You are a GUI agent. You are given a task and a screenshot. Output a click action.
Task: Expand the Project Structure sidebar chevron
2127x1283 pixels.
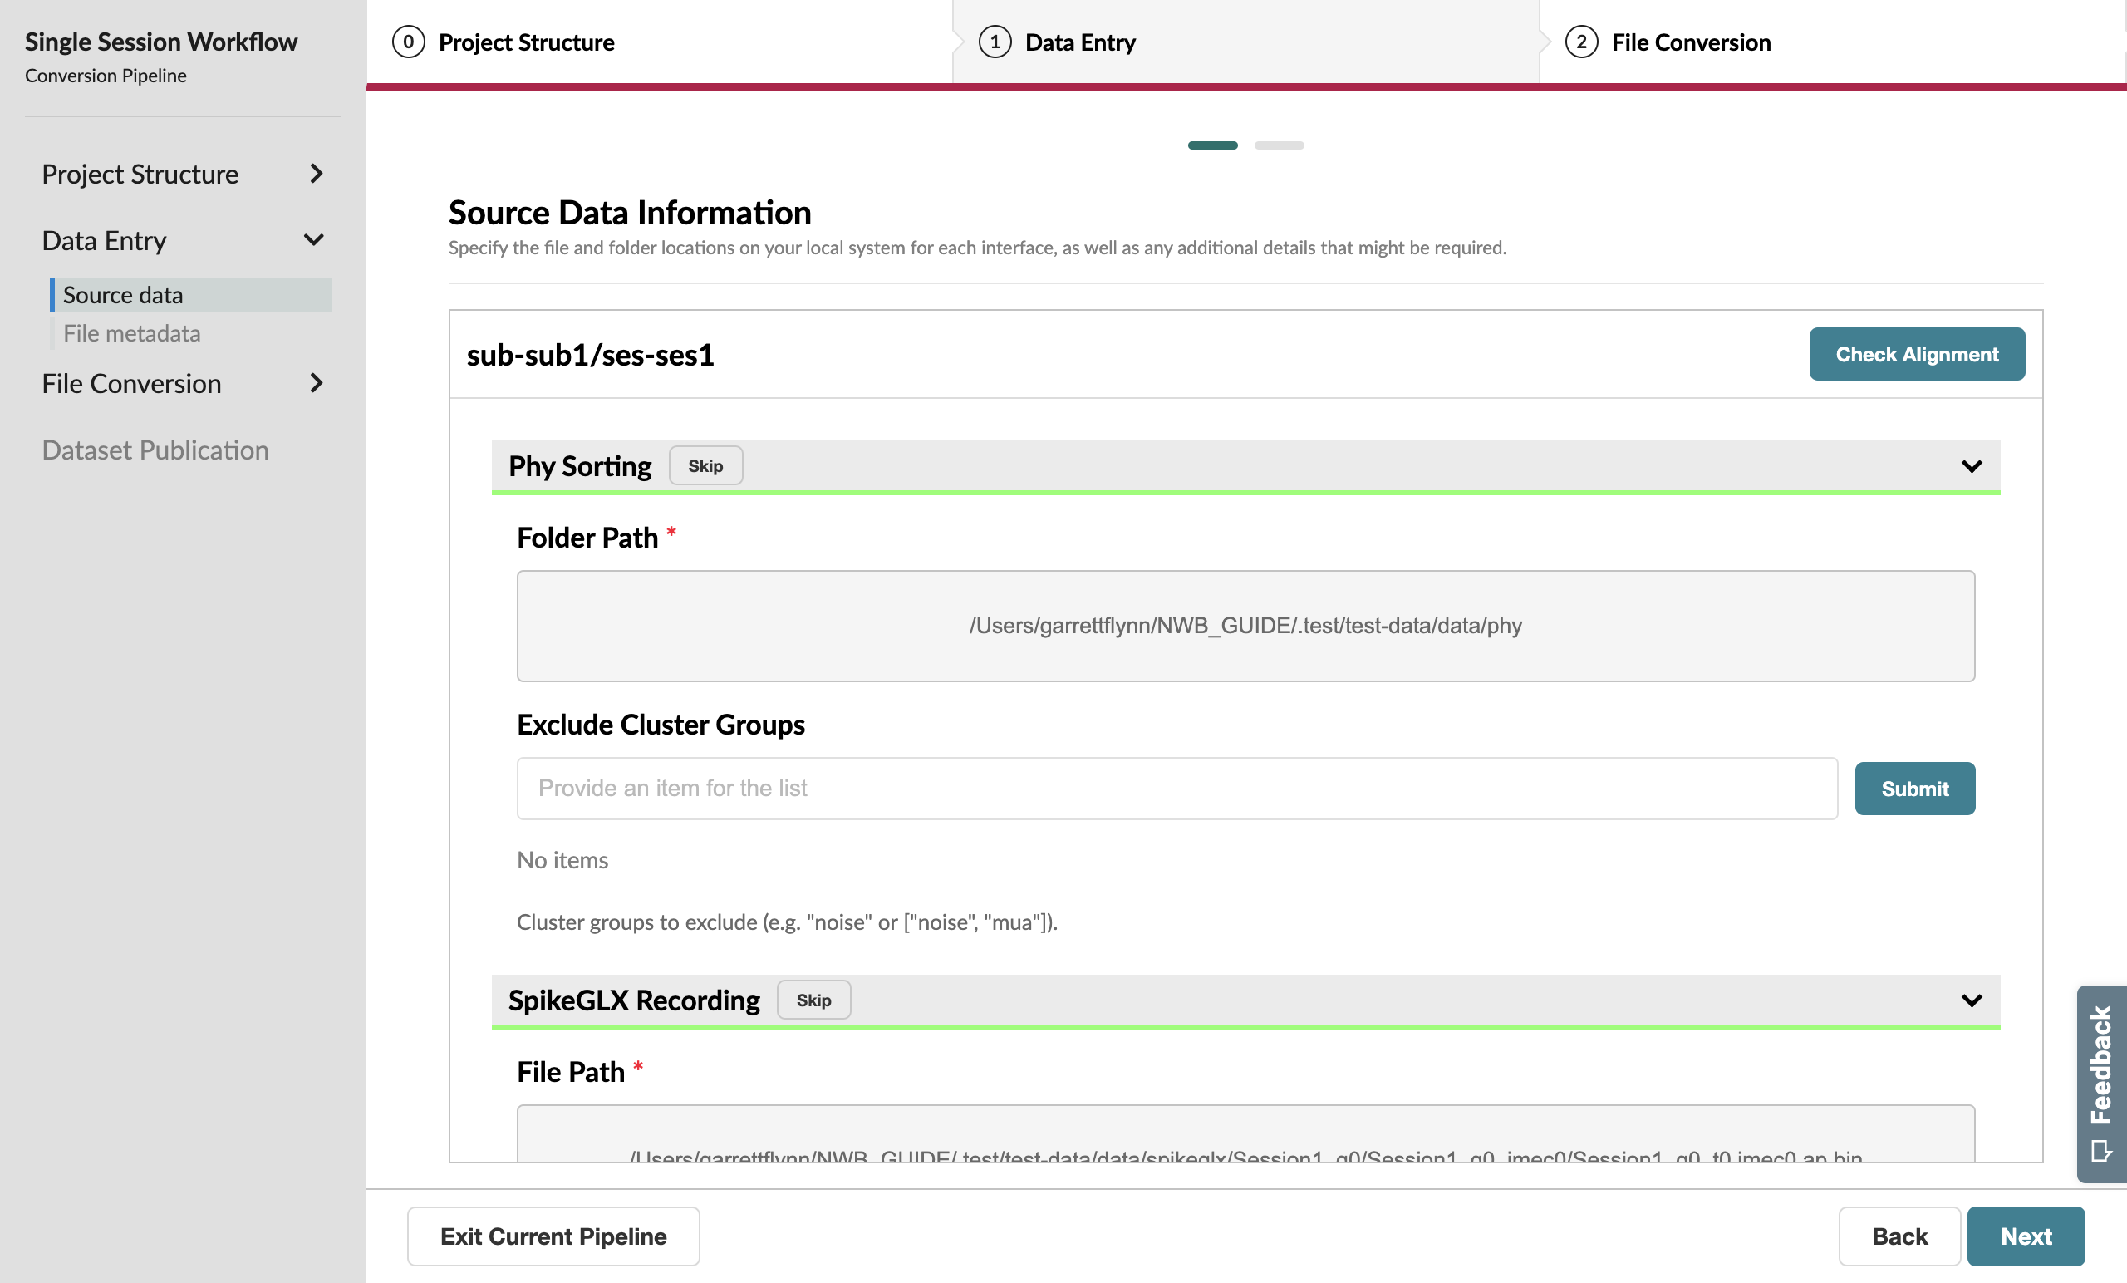[x=316, y=174]
